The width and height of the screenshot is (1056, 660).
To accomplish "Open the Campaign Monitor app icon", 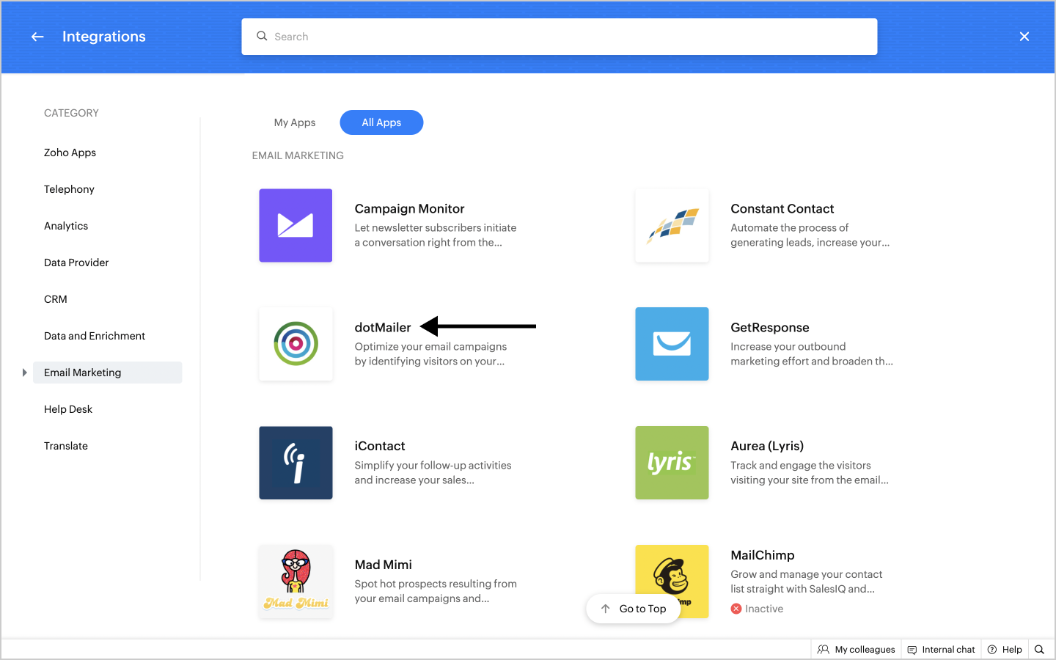I will coord(296,226).
